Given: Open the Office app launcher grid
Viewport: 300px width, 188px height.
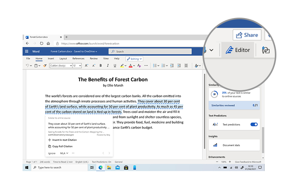Looking at the screenshot, I should coord(27,51).
